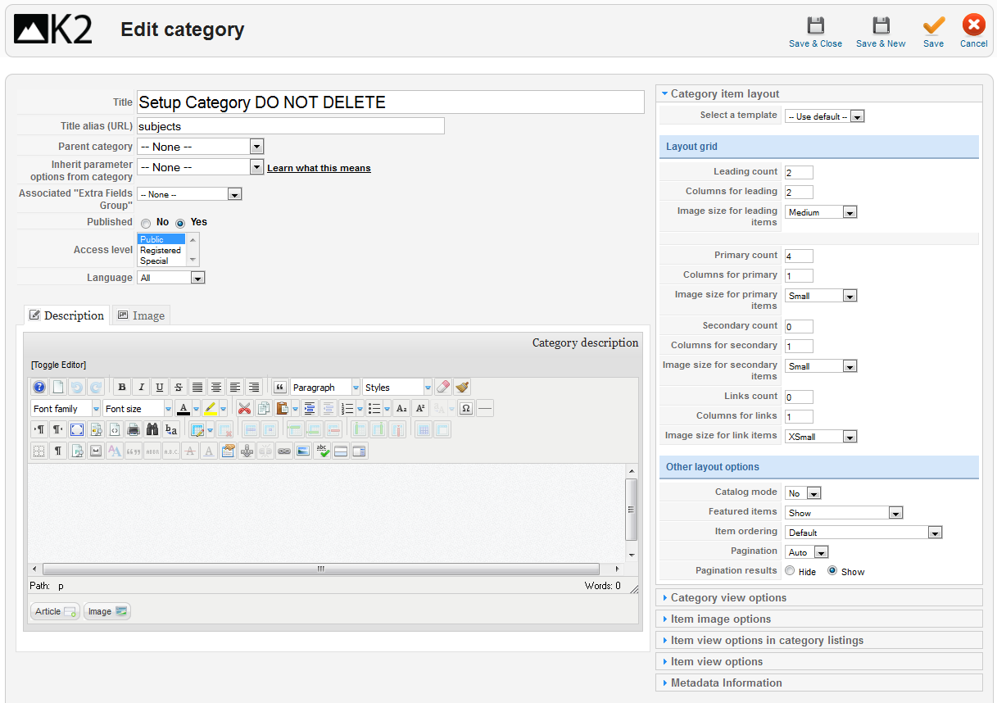Click the Title alias (URL) field
Viewport: 997px width, 703px height.
click(x=291, y=126)
